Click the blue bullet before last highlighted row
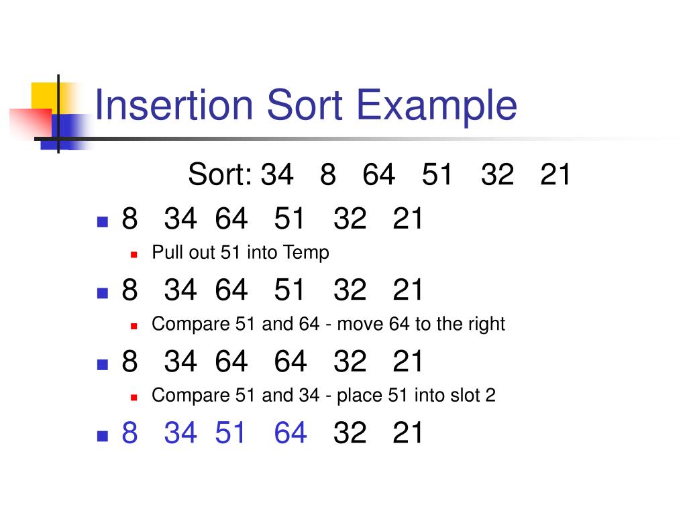 tap(103, 436)
